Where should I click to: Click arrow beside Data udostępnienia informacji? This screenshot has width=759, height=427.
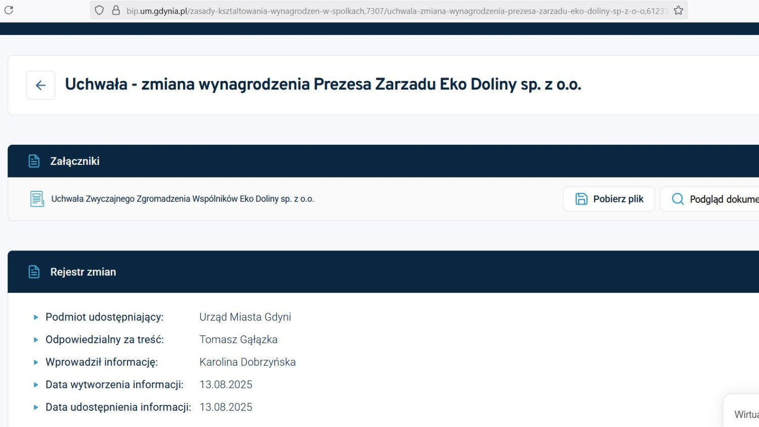click(36, 407)
